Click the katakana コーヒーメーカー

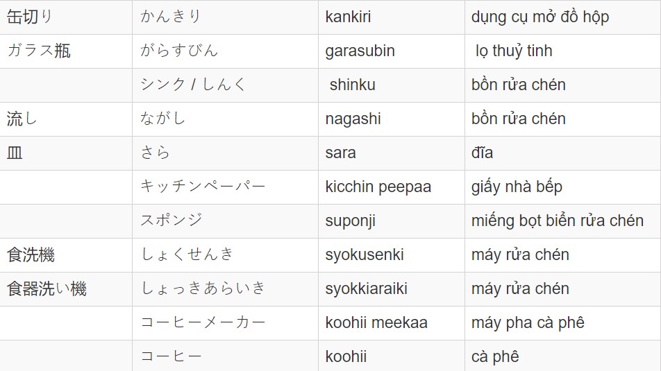(x=203, y=322)
